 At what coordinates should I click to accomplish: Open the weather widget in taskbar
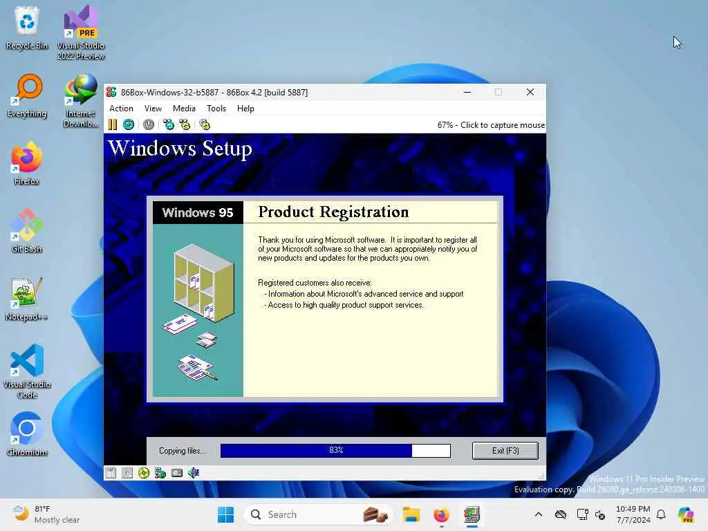pyautogui.click(x=46, y=514)
